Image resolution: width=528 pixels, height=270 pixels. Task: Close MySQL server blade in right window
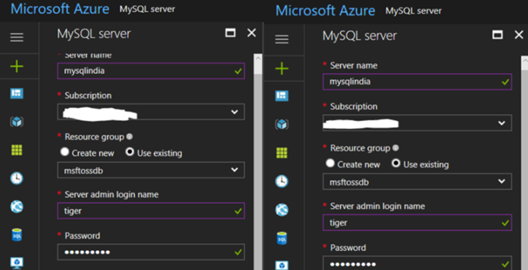pyautogui.click(x=519, y=34)
